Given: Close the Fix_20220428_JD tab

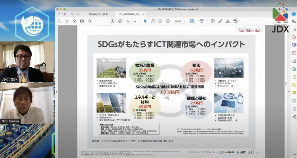Looking at the screenshot, I should tap(144, 14).
